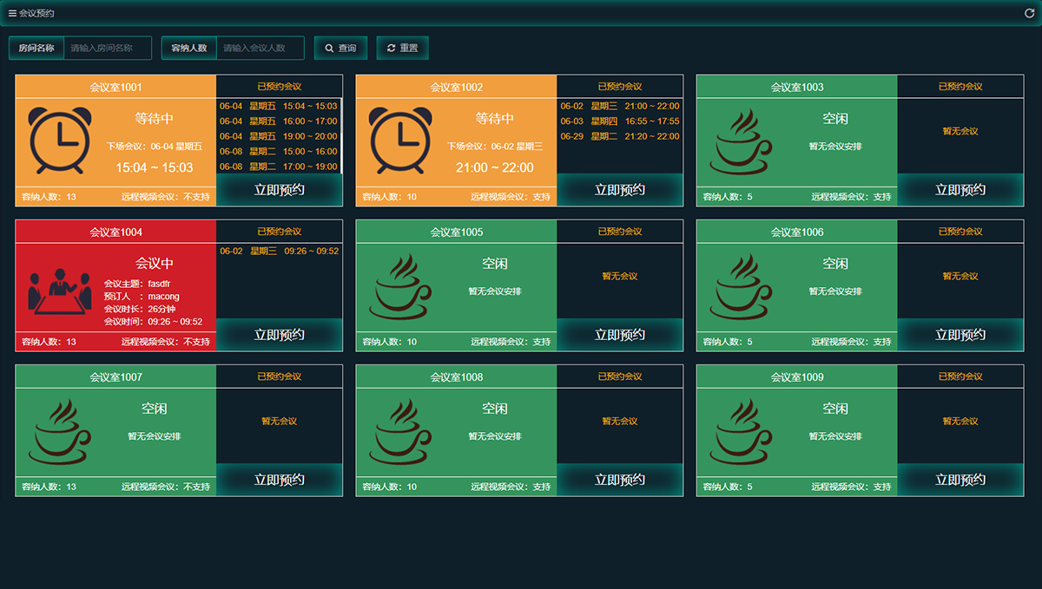Click the coffee cup icon in 会议室1006
1042x589 pixels.
[x=740, y=285]
